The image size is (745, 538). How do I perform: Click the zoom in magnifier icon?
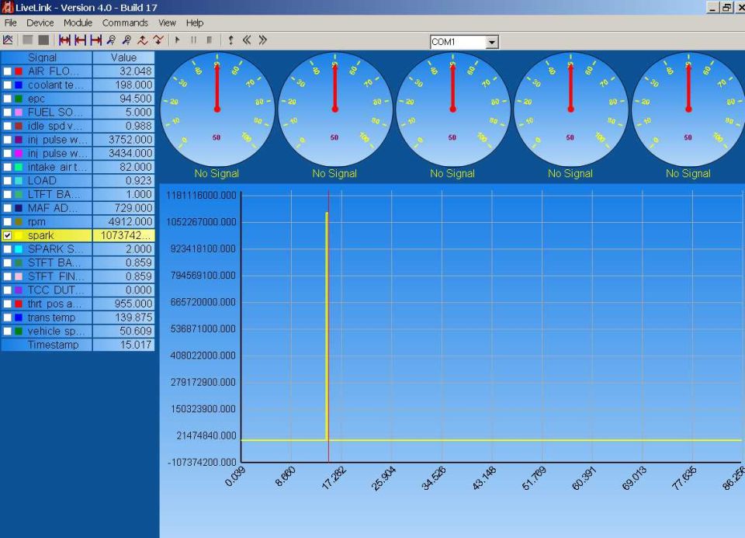coord(126,40)
